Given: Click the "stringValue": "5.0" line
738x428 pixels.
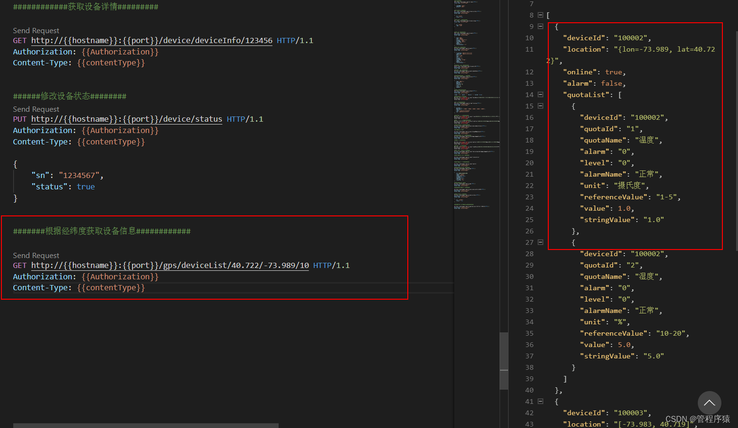Looking at the screenshot, I should 622,356.
